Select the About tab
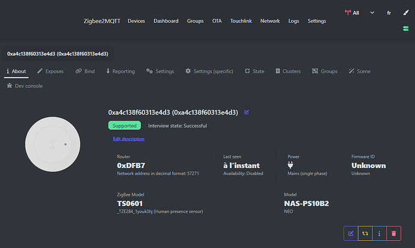 click(16, 71)
